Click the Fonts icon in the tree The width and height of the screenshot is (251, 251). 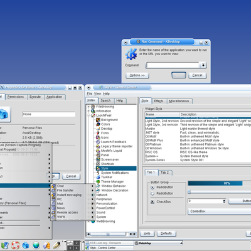(98, 133)
